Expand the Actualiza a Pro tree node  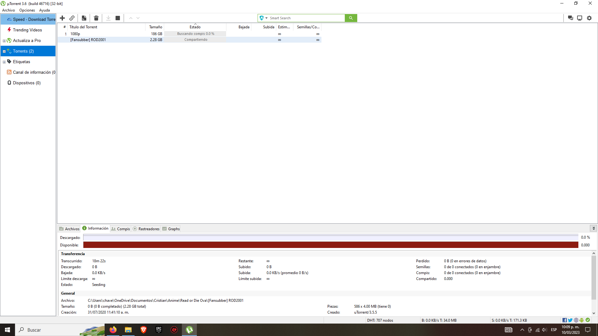tap(4, 41)
